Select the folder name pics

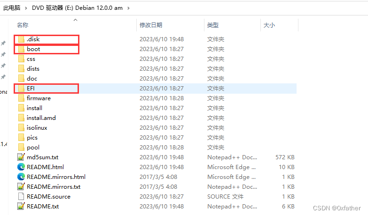[x=32, y=138]
